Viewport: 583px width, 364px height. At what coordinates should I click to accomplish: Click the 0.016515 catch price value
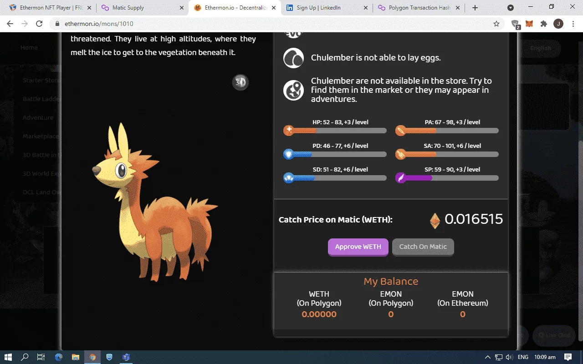474,219
